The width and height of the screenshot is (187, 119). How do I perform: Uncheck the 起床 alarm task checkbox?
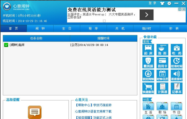pos(6,45)
